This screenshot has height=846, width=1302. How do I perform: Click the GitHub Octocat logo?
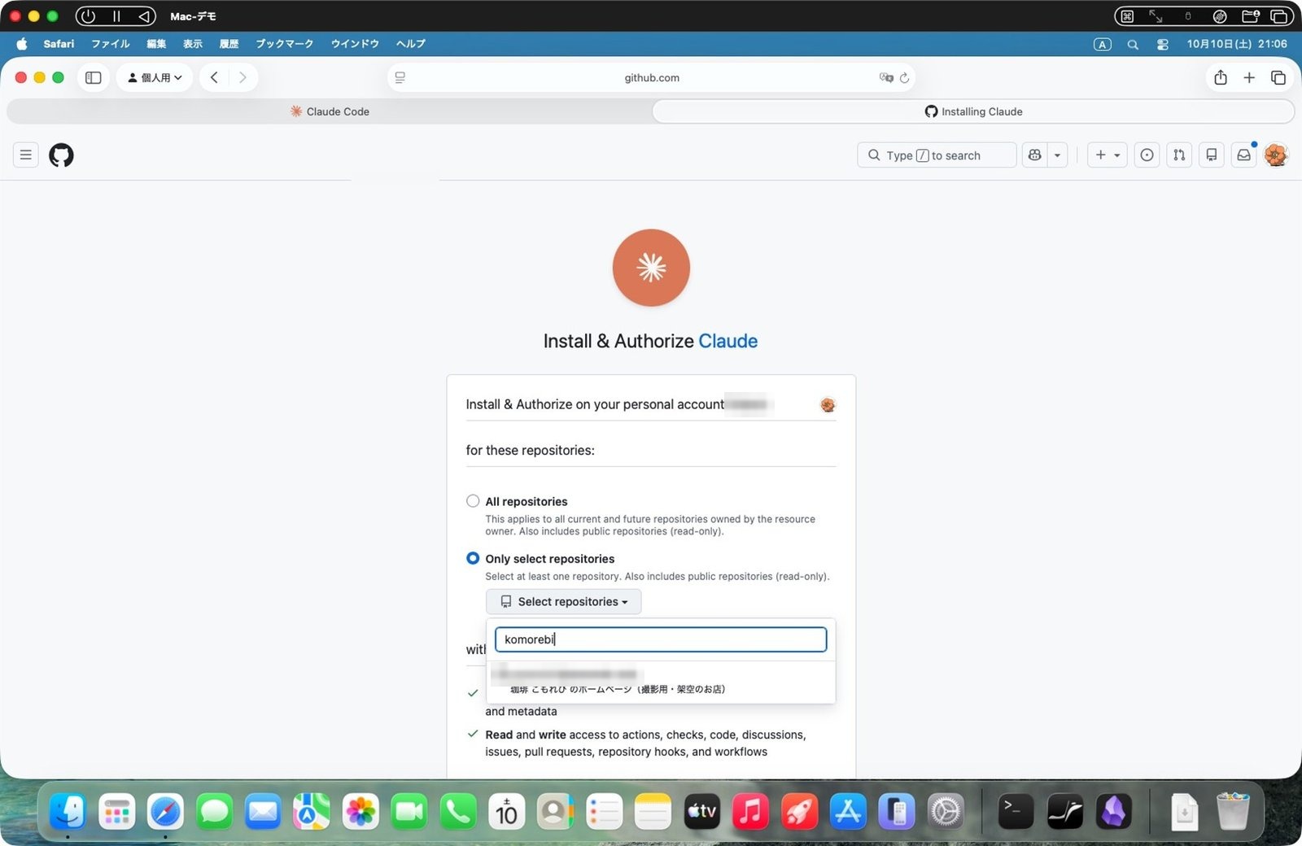61,155
